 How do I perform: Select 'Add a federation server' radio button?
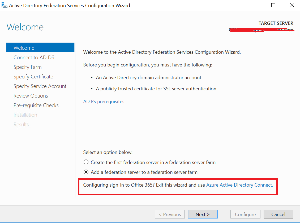pyautogui.click(x=86, y=172)
